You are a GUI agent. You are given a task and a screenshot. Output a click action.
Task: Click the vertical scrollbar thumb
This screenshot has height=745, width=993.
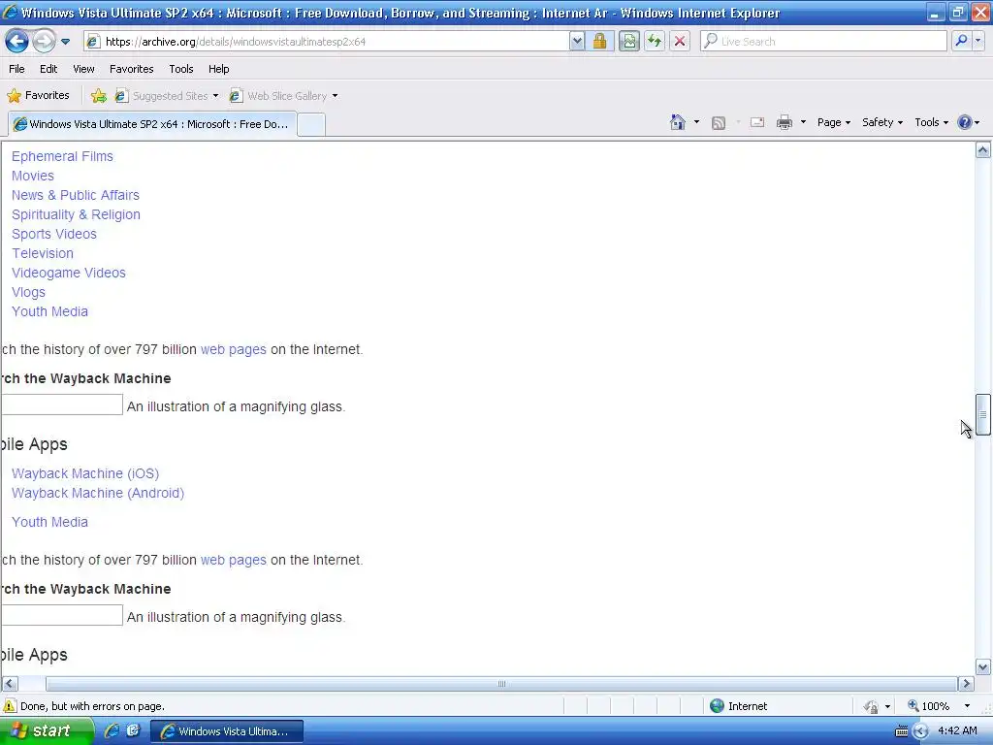coord(983,414)
